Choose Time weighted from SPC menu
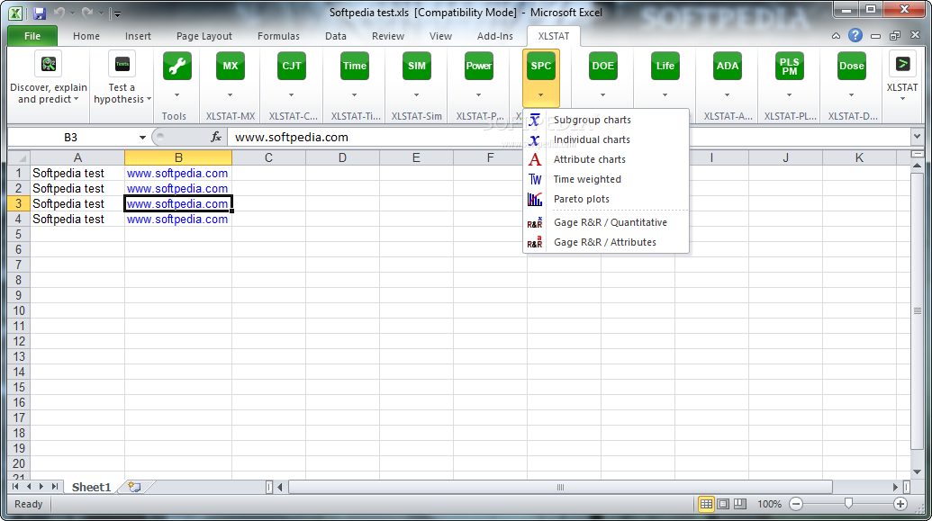The width and height of the screenshot is (932, 521). 606,179
